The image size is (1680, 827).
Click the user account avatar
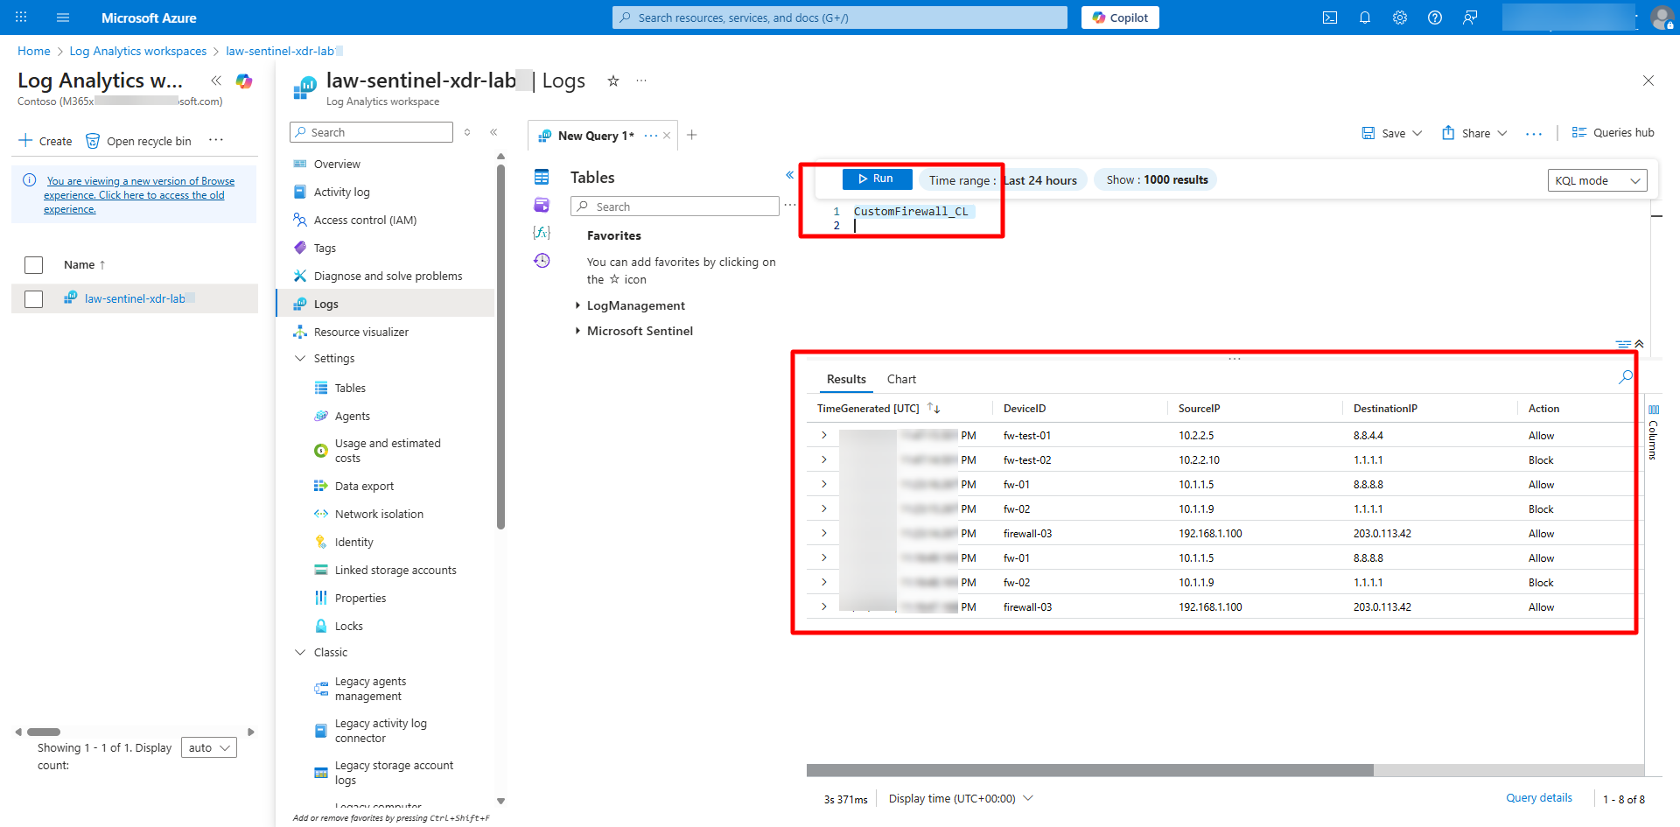1662,18
